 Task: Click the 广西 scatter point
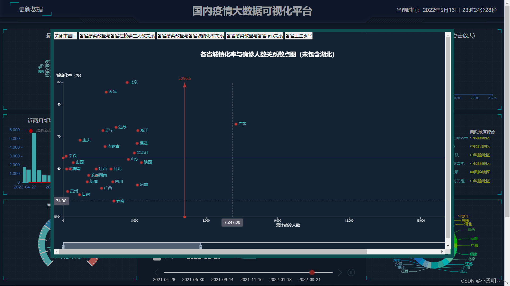click(x=101, y=188)
